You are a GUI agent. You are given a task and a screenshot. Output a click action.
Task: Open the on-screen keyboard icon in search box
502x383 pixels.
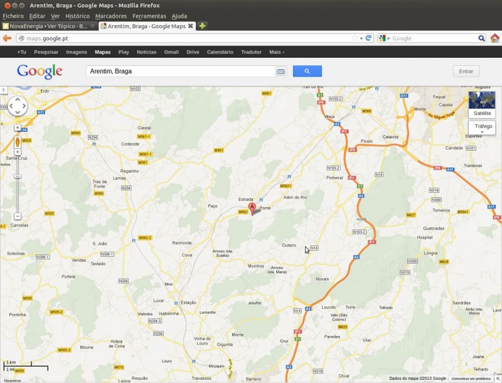point(280,71)
